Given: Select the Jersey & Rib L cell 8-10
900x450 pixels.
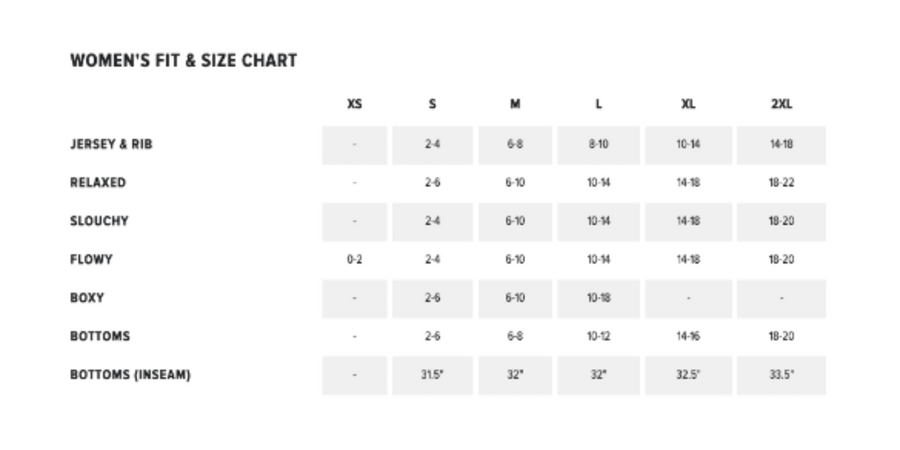Looking at the screenshot, I should tap(599, 144).
